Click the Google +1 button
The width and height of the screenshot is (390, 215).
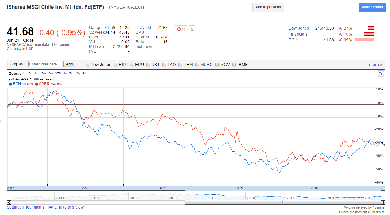[x=181, y=29]
